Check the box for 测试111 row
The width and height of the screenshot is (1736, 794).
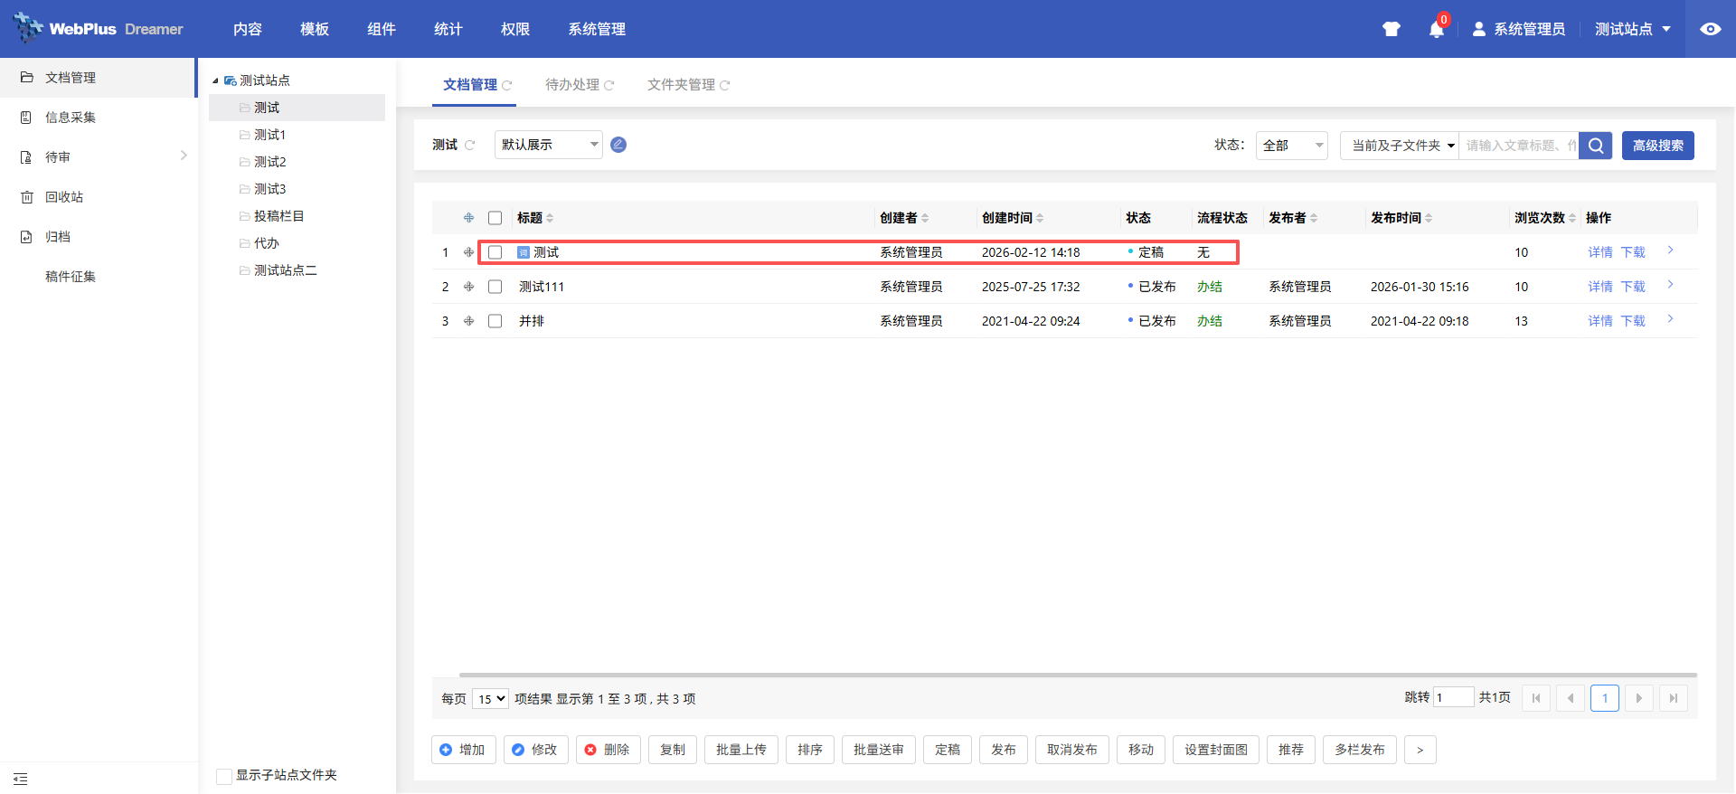[495, 287]
